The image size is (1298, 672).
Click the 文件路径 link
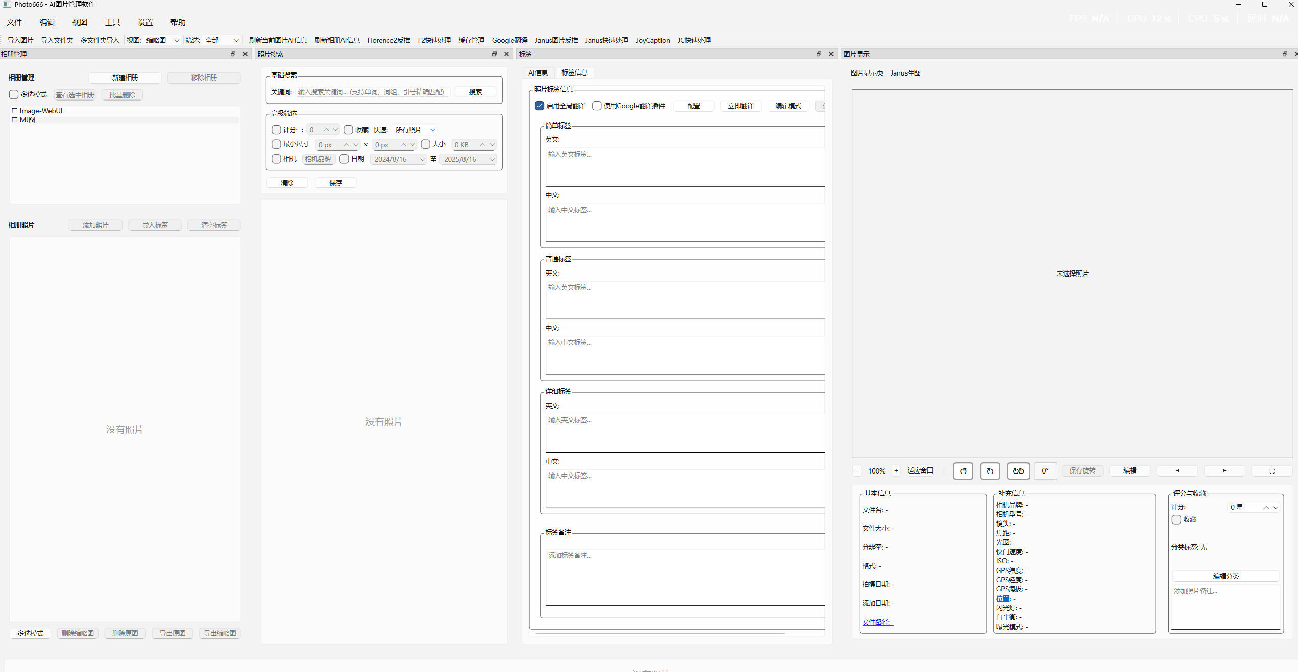(878, 621)
